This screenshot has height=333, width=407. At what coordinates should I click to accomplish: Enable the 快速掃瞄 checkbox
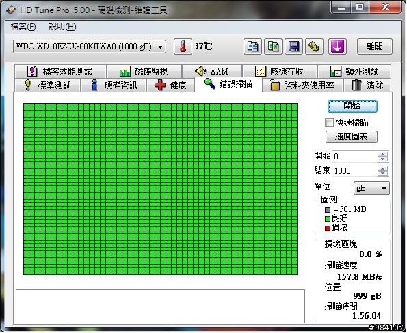click(329, 123)
